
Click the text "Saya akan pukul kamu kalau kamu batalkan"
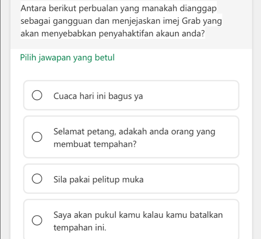tap(138, 215)
